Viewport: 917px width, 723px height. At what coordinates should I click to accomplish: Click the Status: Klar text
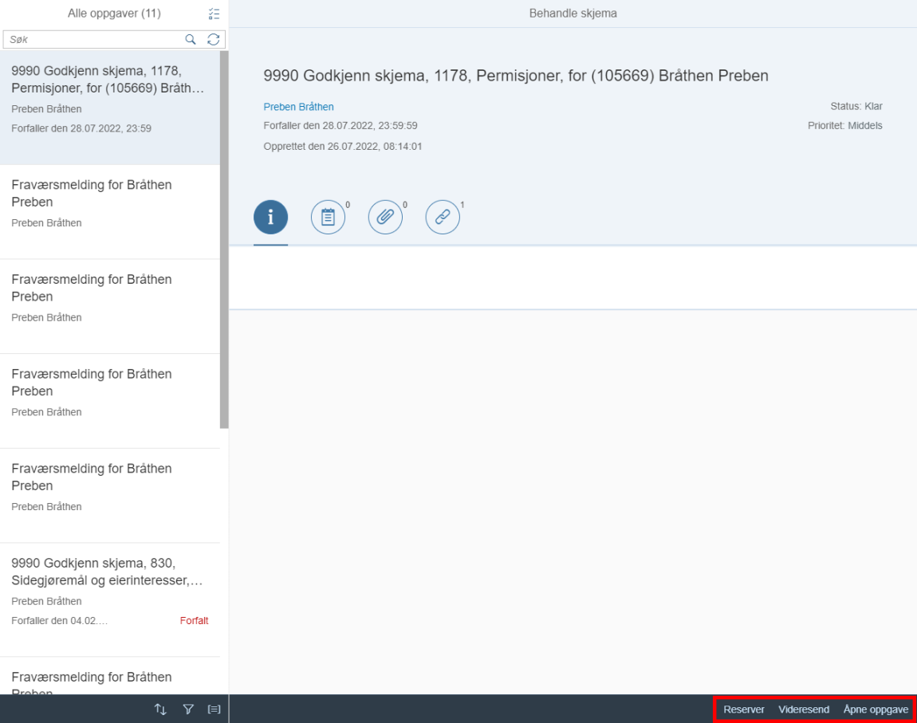pyautogui.click(x=856, y=106)
